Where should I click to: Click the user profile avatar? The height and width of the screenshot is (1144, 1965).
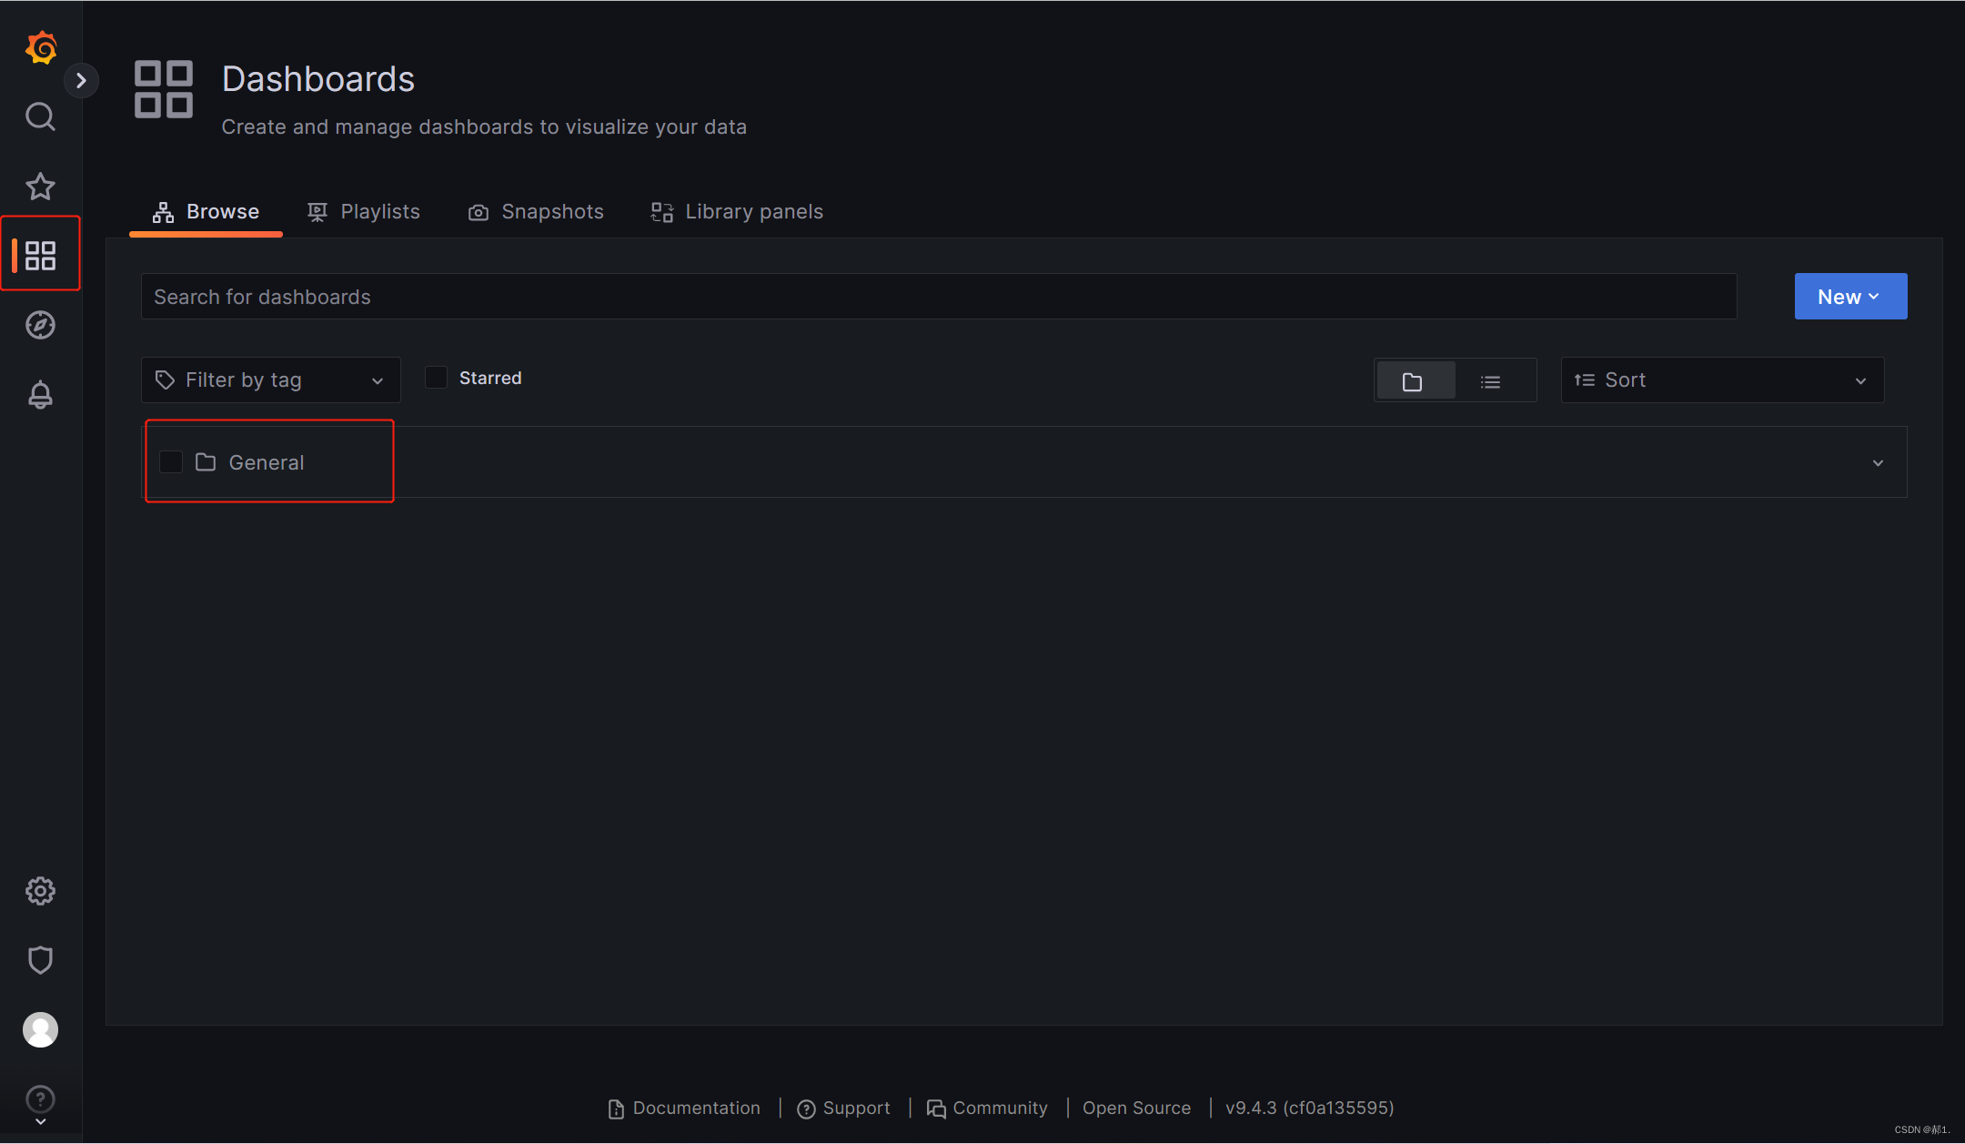pos(40,1030)
